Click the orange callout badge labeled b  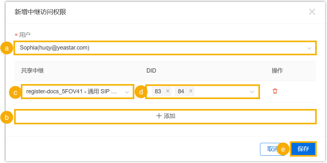coord(6,117)
